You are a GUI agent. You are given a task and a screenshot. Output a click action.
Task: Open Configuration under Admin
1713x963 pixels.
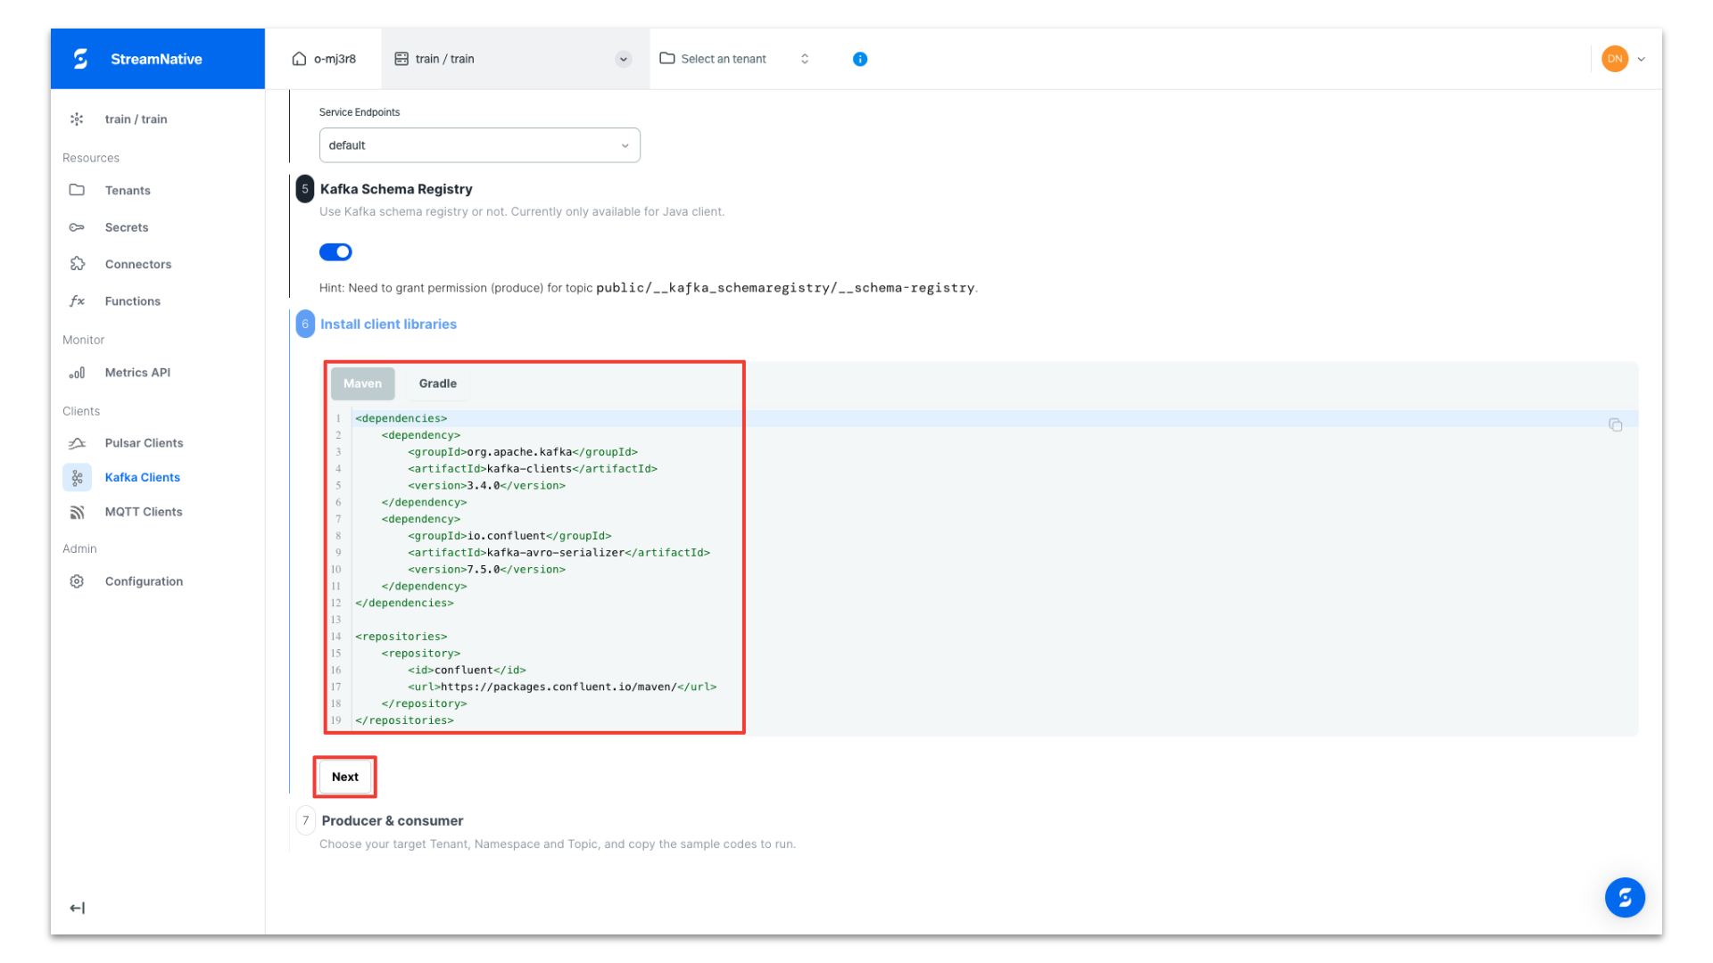(144, 581)
